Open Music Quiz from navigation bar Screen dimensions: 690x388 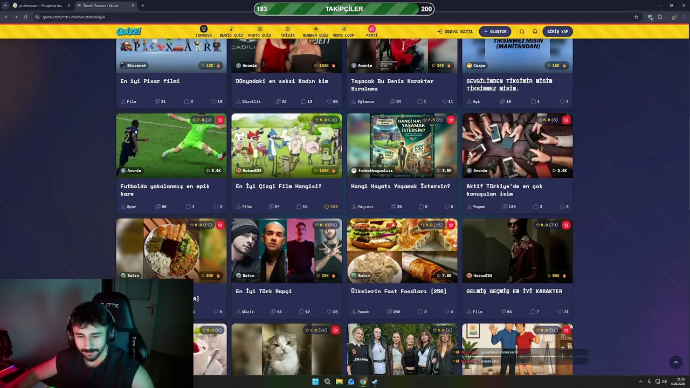231,32
